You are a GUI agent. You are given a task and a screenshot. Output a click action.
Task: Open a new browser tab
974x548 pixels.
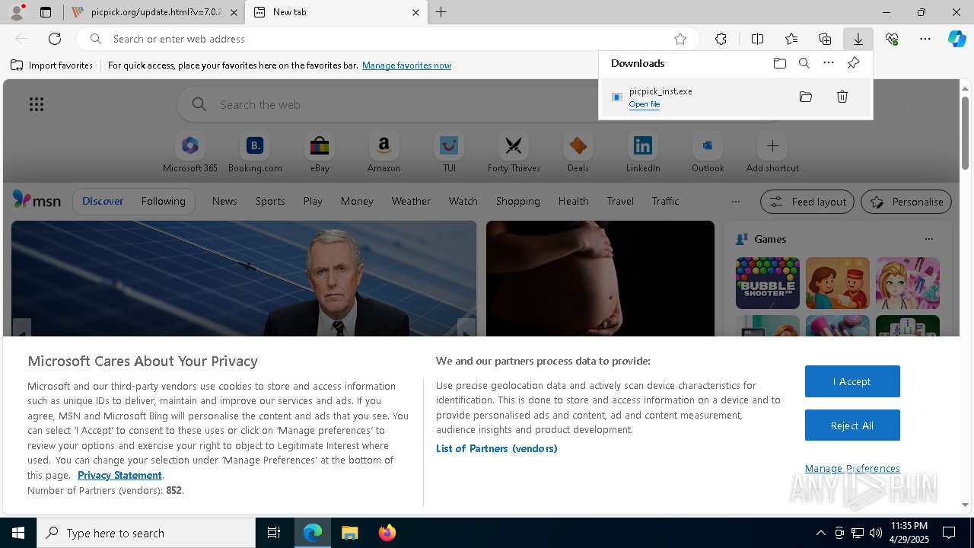point(441,12)
